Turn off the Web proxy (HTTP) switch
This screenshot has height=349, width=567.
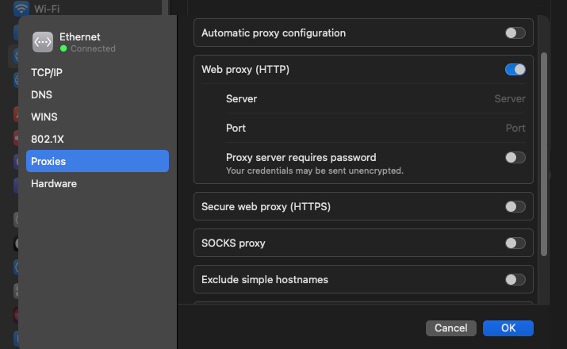pyautogui.click(x=515, y=70)
